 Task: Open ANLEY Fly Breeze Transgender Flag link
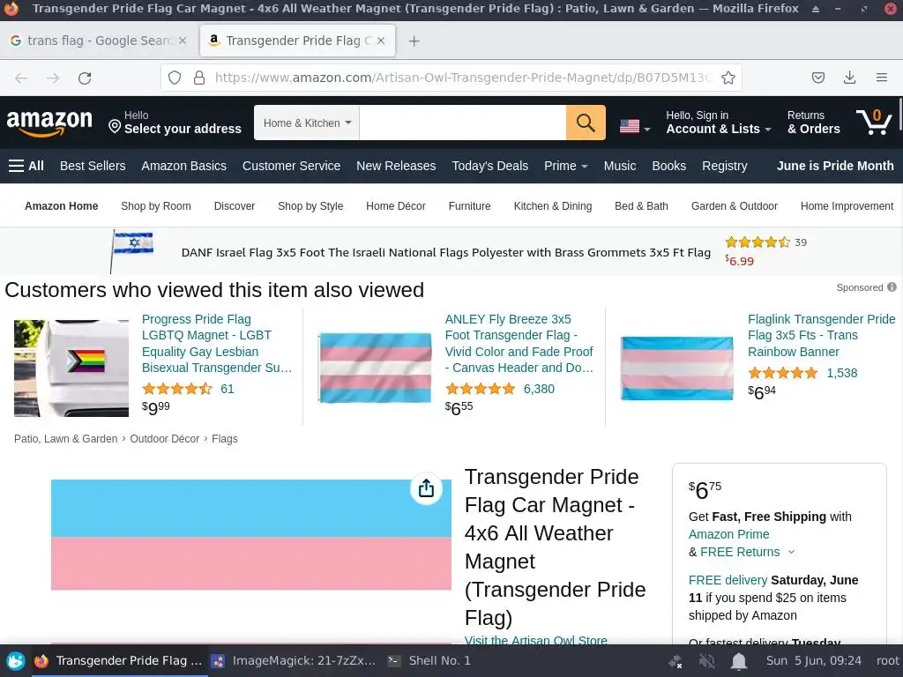point(519,343)
